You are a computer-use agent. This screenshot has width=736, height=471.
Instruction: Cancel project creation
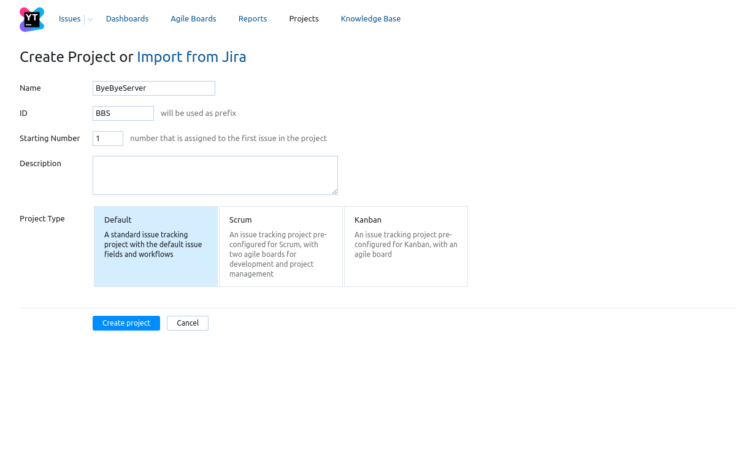(x=188, y=323)
